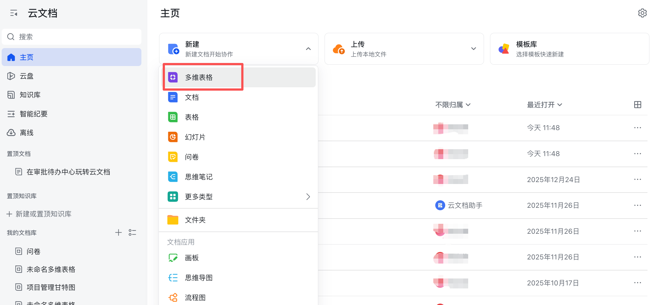This screenshot has height=305, width=658.
Task: Switch to grid view layout icon
Action: coord(638,105)
